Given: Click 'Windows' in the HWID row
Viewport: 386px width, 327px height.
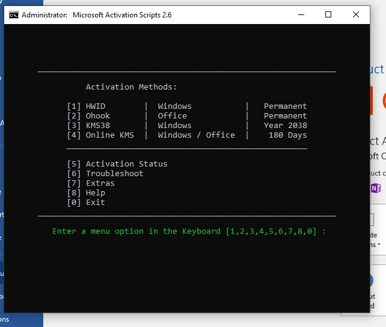Looking at the screenshot, I should pyautogui.click(x=174, y=106).
